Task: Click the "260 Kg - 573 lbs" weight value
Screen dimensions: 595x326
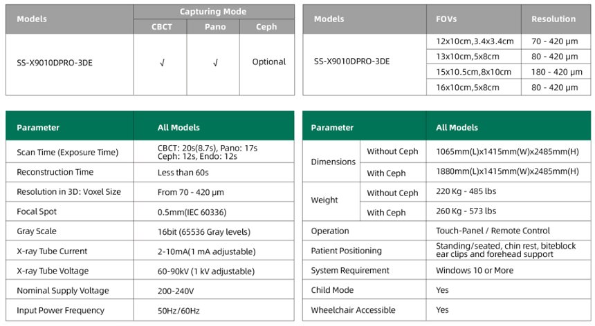Action: (x=466, y=211)
